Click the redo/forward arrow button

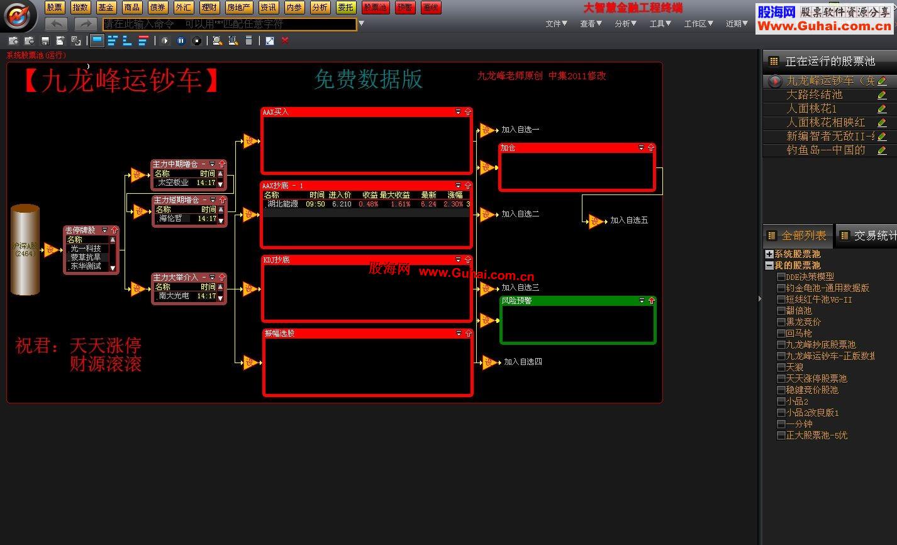[x=86, y=24]
